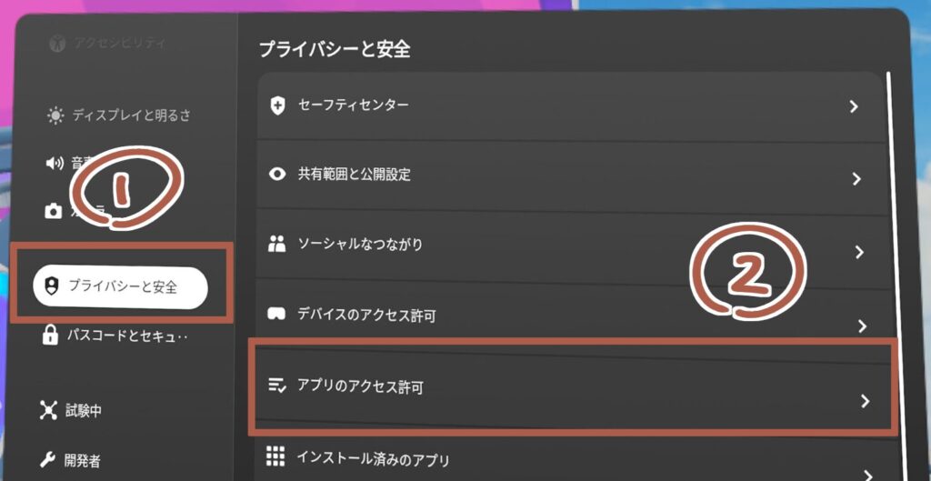Expand 共有範囲と公開設定 using the right chevron

(x=856, y=179)
